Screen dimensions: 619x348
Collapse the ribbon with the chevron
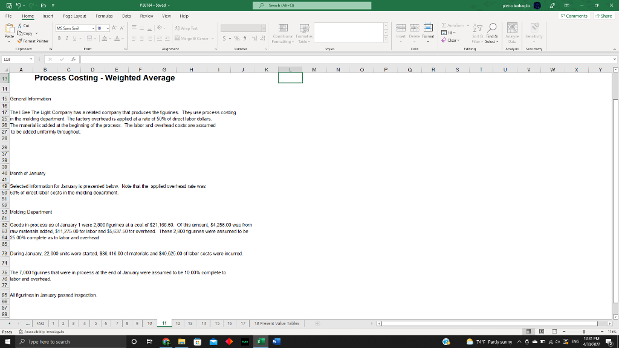point(614,50)
